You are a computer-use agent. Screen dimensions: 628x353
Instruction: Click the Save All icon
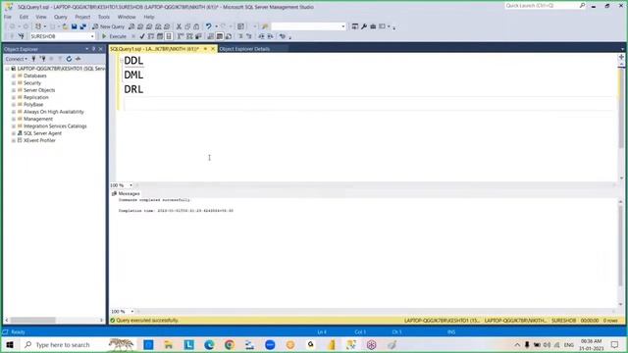click(x=82, y=26)
